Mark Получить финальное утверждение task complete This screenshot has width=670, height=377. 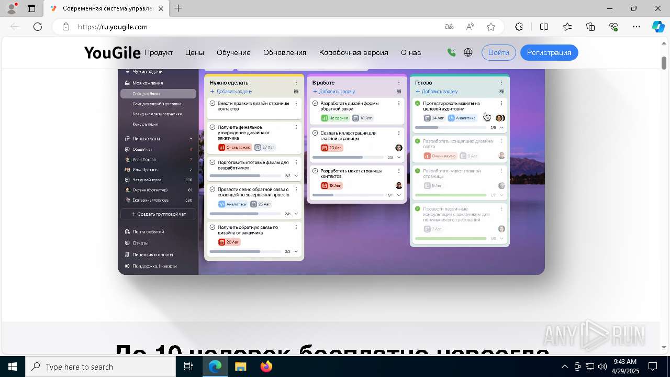tap(213, 127)
